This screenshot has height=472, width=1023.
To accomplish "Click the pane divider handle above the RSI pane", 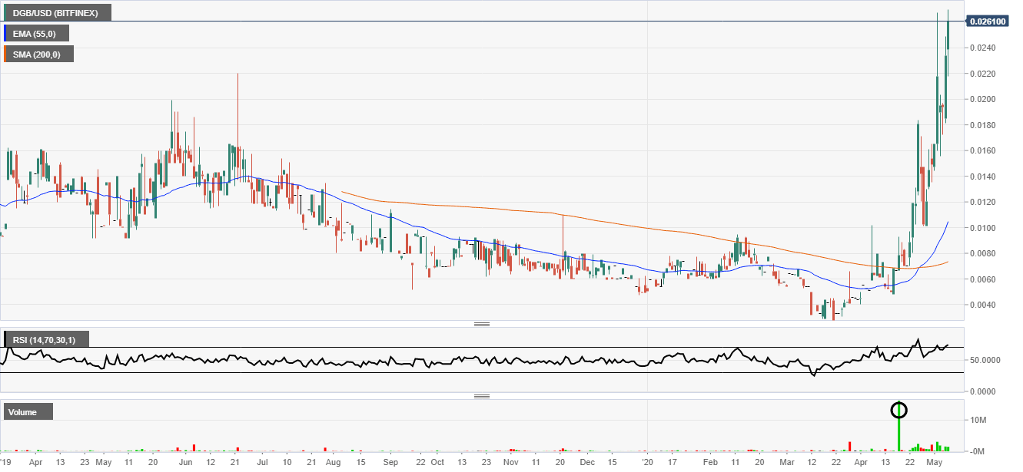I will pyautogui.click(x=483, y=324).
